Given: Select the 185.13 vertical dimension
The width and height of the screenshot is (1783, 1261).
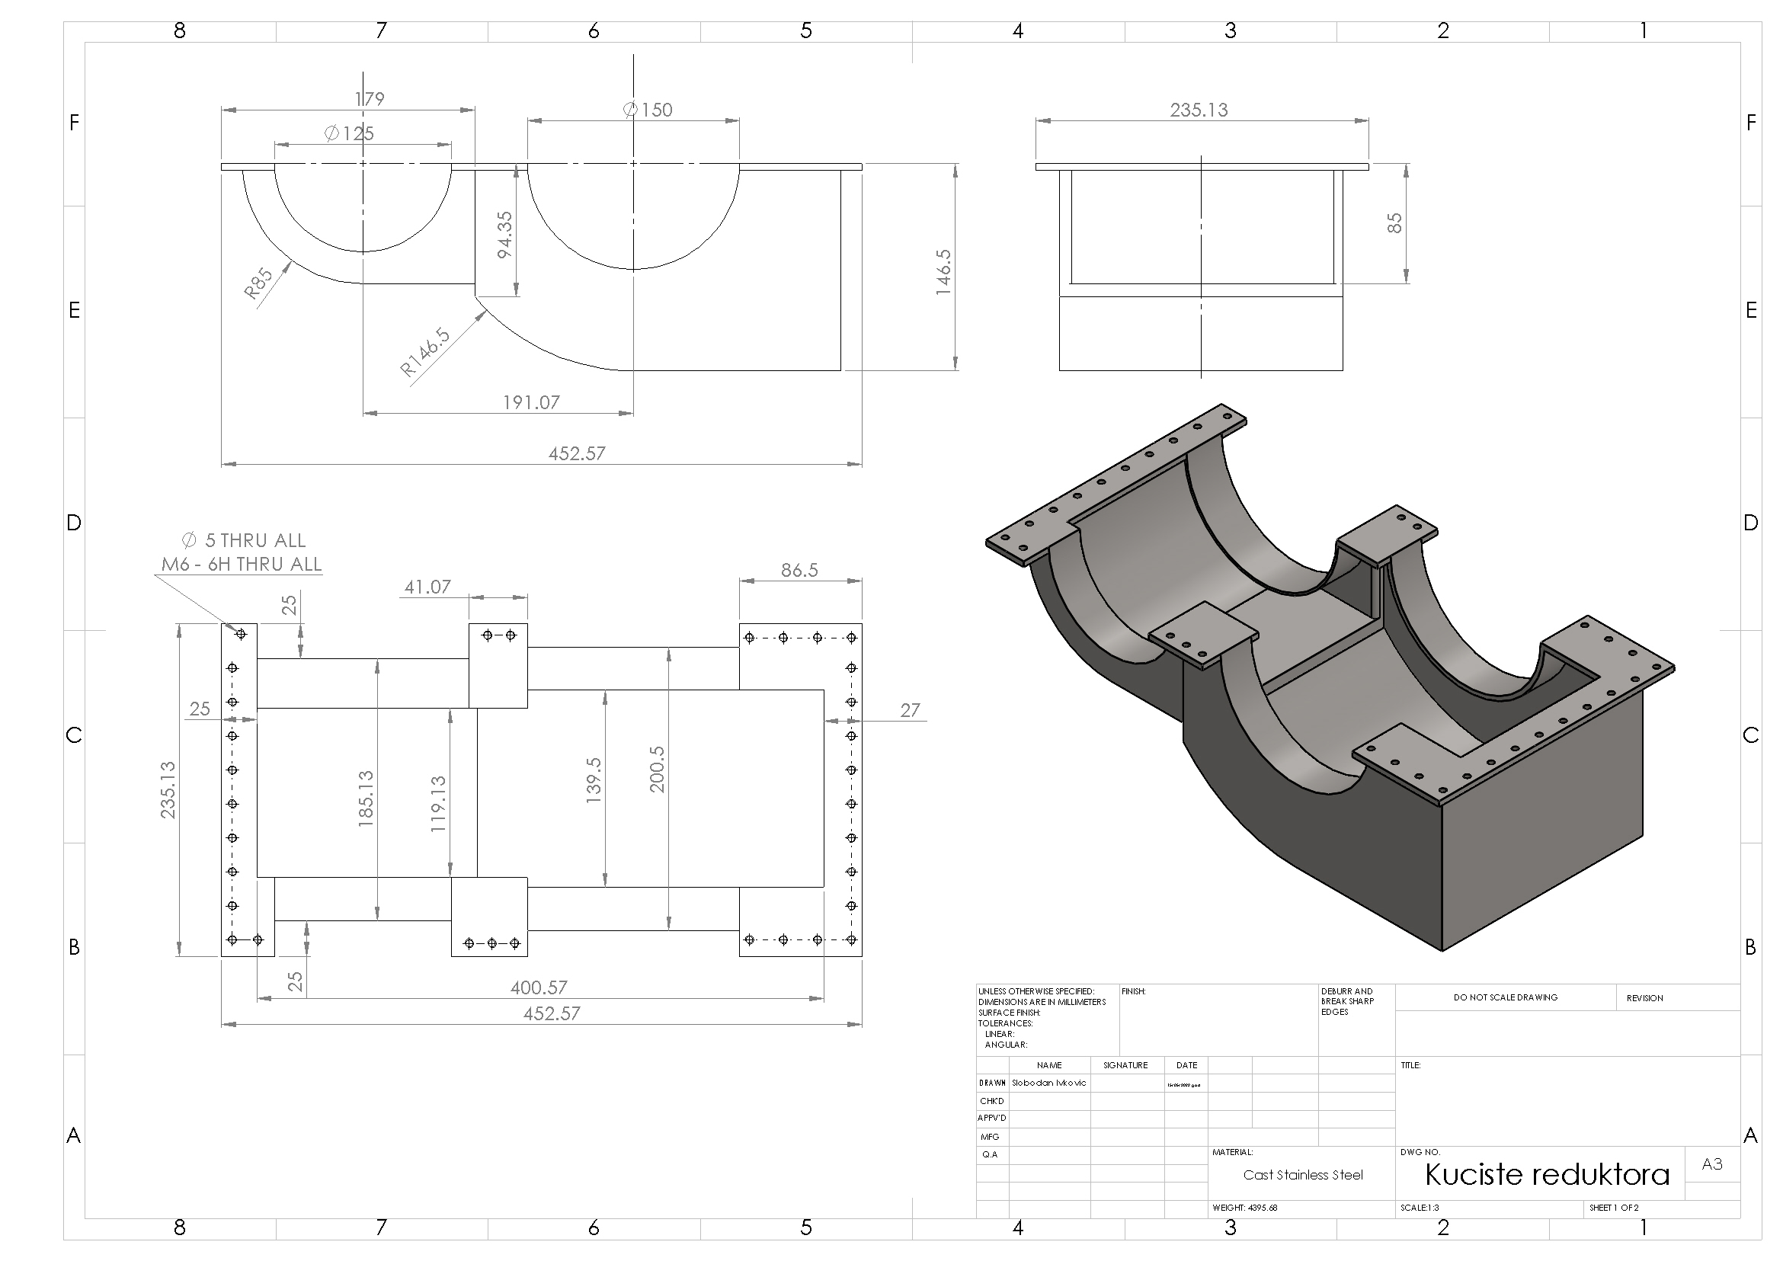Looking at the screenshot, I should (366, 799).
